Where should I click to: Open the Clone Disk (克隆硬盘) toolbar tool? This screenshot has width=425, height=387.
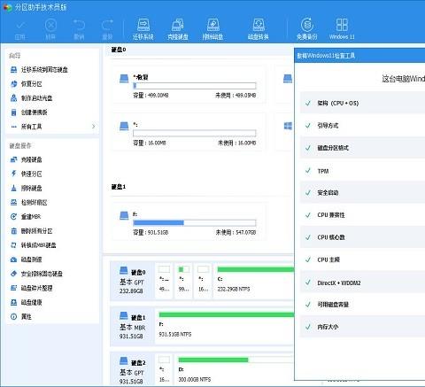click(x=178, y=29)
